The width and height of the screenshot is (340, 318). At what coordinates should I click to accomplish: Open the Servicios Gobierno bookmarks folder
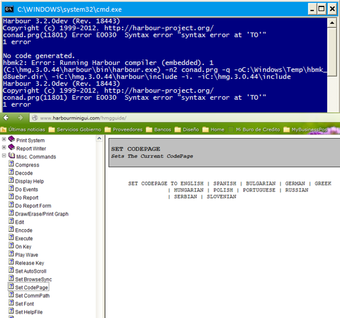75,130
